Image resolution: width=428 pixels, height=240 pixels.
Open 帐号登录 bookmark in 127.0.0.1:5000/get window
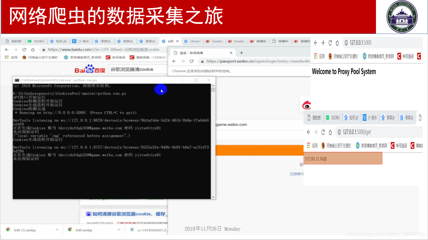tap(399, 146)
